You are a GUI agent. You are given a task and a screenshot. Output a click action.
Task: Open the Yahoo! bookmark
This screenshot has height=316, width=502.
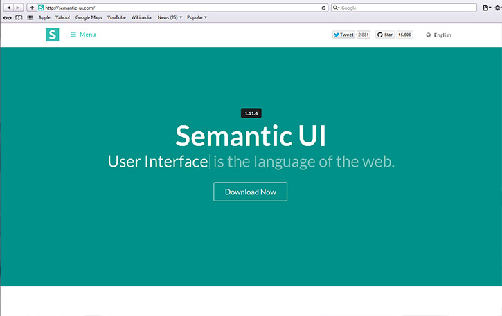click(62, 17)
